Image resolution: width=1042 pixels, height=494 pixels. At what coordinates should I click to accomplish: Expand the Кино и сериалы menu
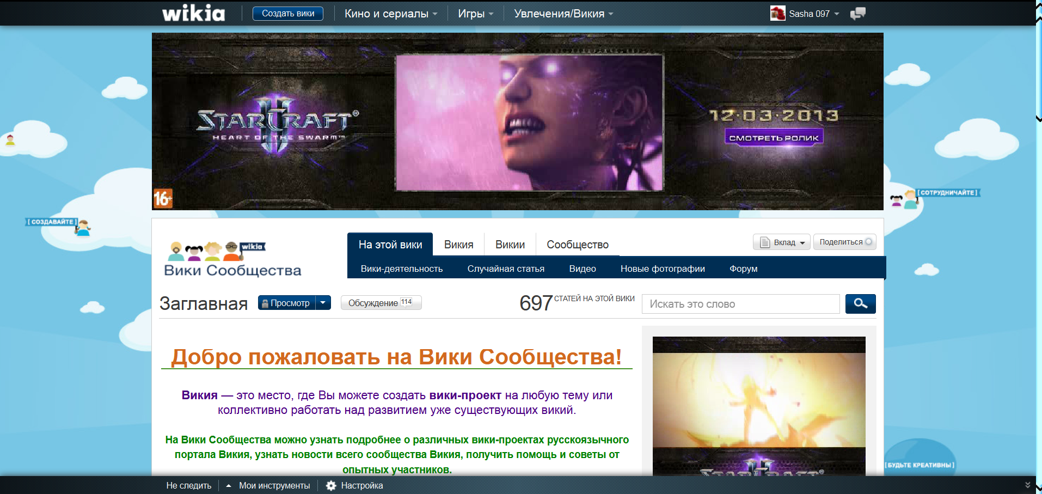(x=391, y=14)
